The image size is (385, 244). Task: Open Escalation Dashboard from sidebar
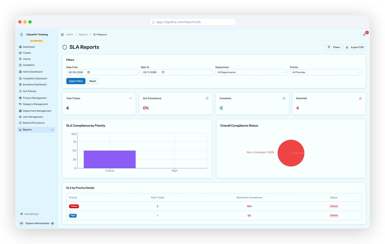(x=34, y=85)
